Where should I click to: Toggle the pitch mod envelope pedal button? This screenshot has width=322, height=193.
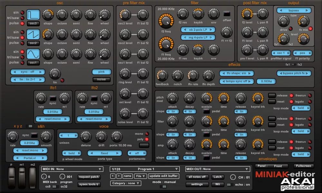pos(206,111)
